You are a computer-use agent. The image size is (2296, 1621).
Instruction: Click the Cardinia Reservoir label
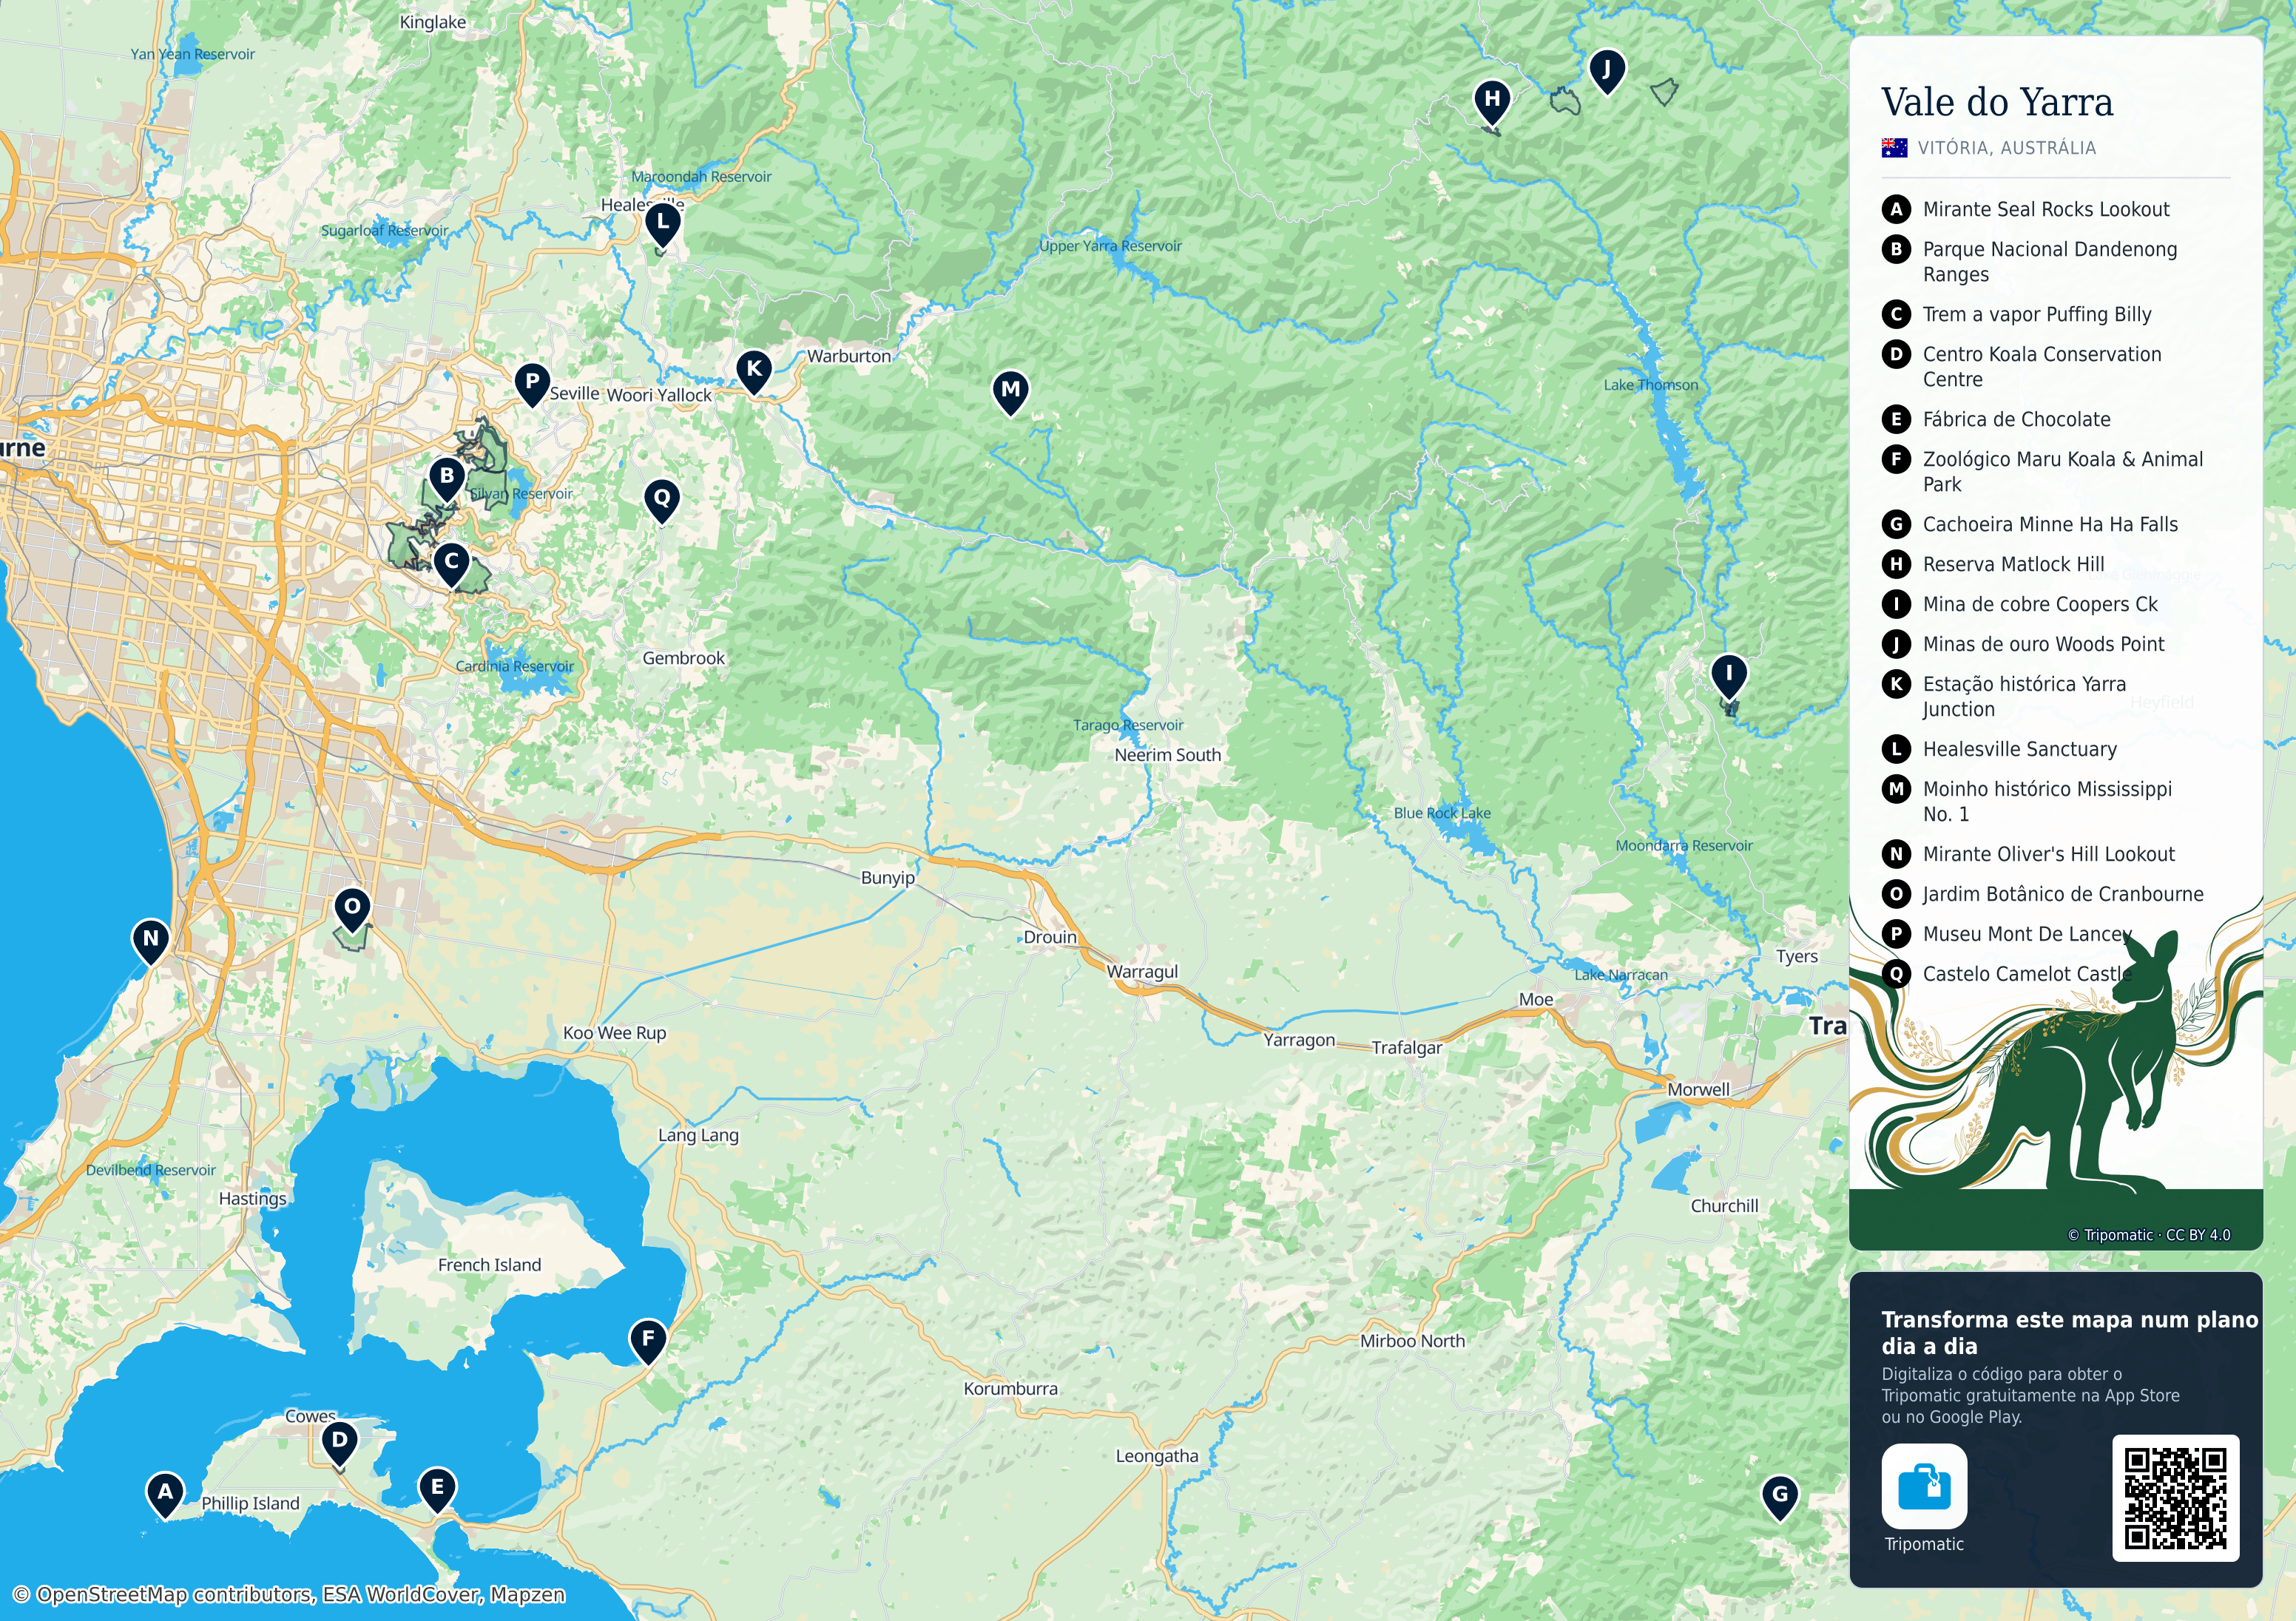[515, 666]
